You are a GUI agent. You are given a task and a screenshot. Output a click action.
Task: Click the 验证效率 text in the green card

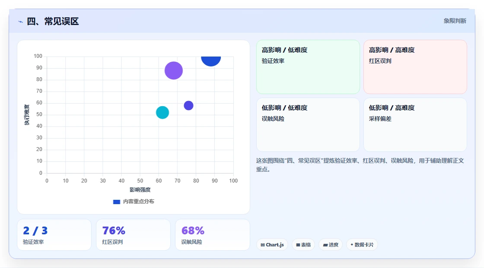(273, 61)
